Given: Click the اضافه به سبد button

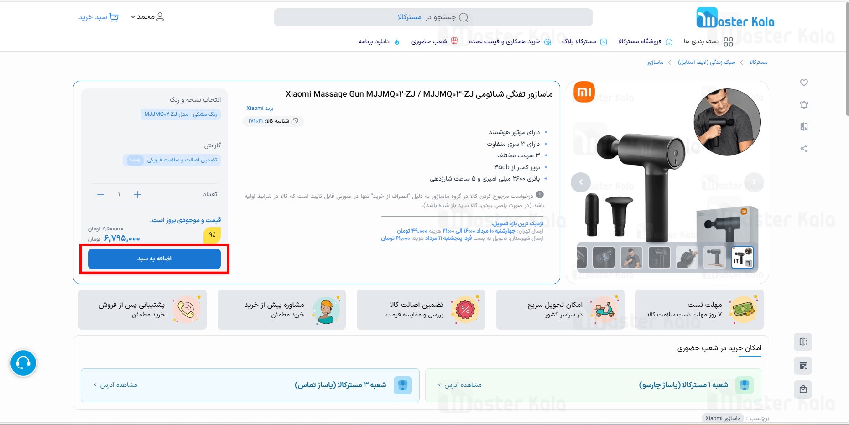Looking at the screenshot, I should (x=154, y=259).
